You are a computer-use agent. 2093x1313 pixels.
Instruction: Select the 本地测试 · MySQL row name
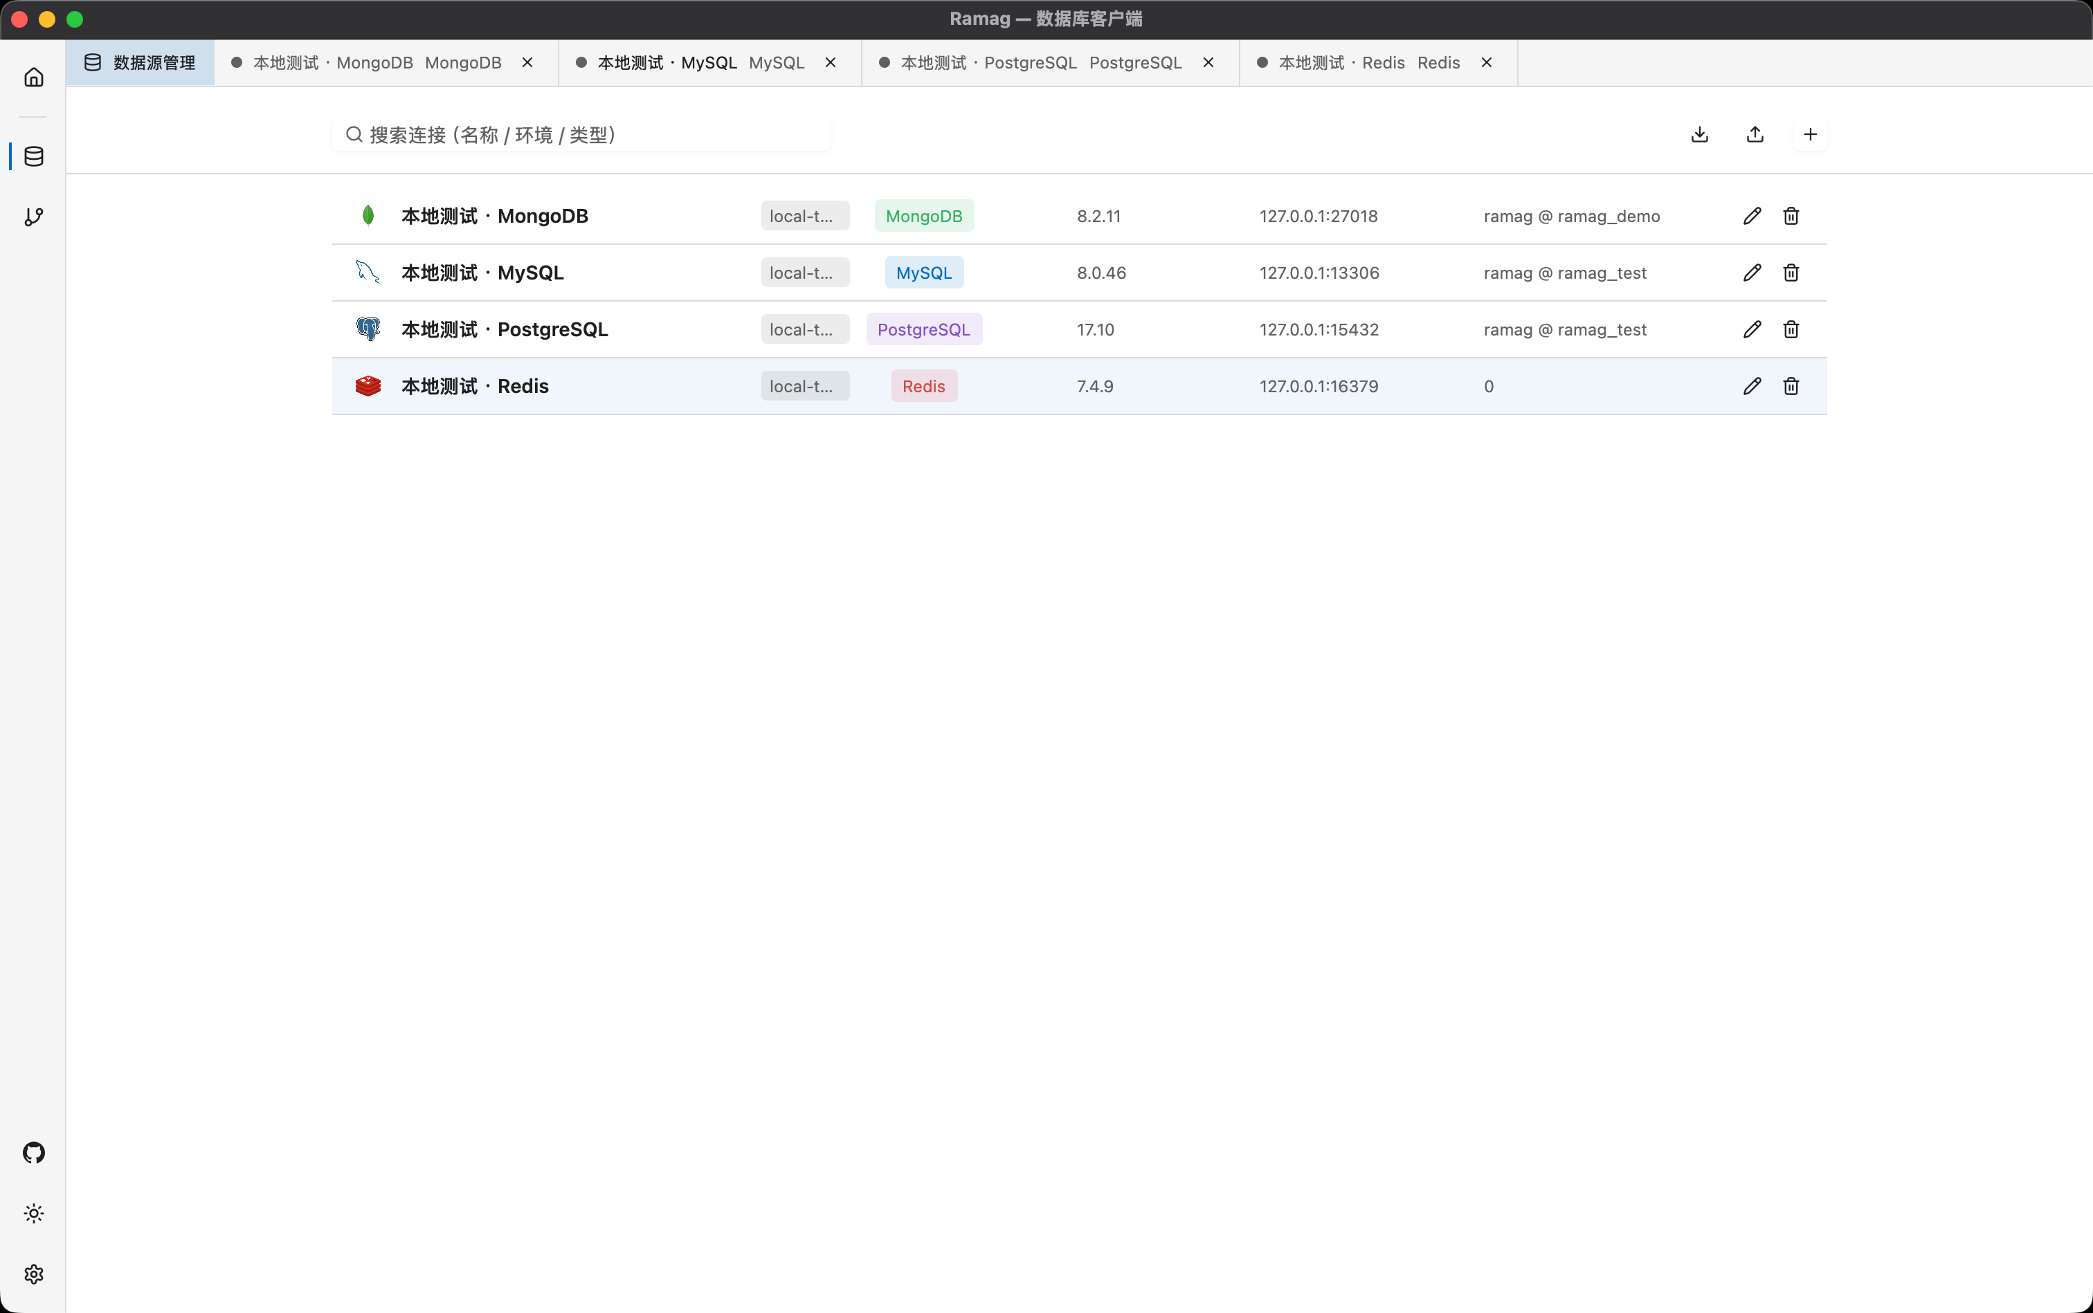click(x=482, y=273)
